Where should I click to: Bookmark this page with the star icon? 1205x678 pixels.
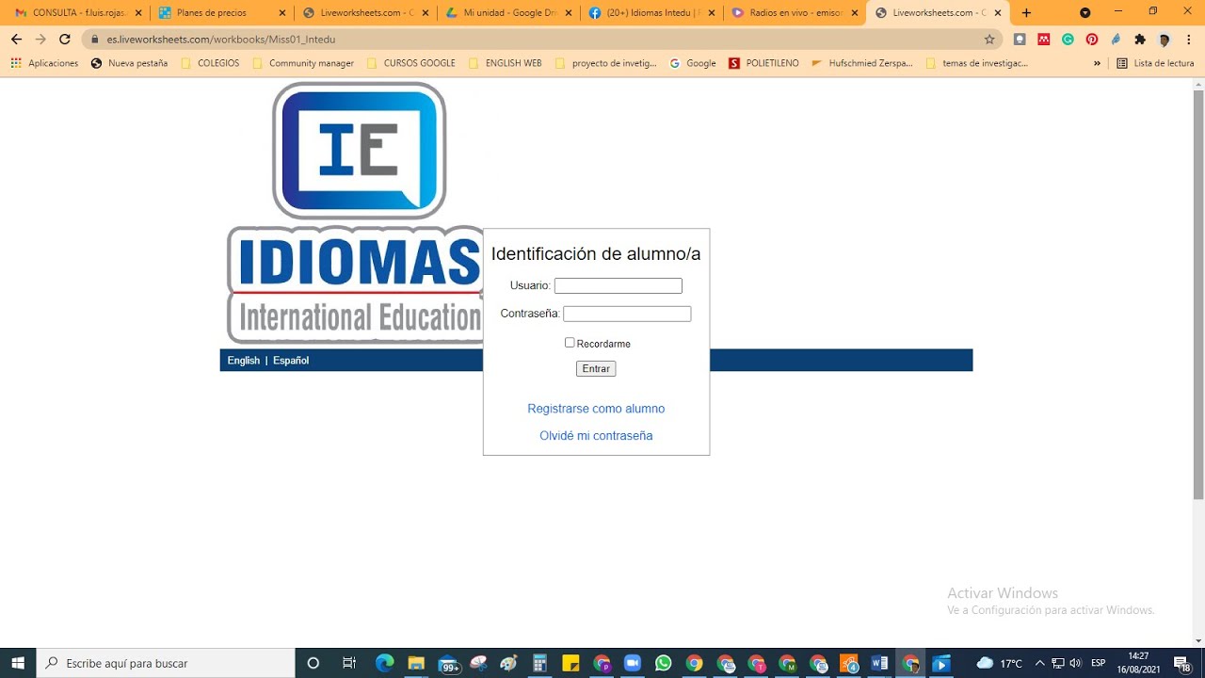pyautogui.click(x=989, y=40)
